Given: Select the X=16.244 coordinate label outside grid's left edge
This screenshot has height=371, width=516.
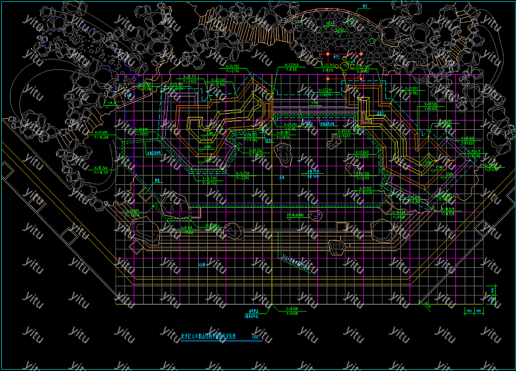Looking at the screenshot, I should pyautogui.click(x=100, y=169).
